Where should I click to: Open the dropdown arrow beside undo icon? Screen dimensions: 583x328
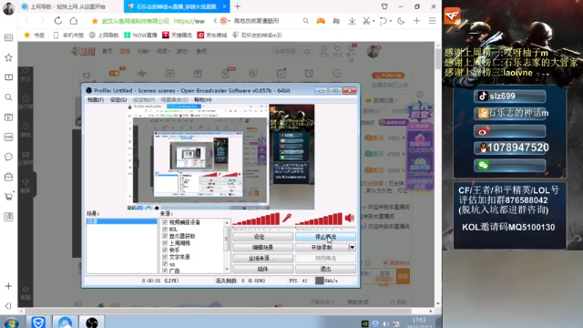(x=391, y=21)
